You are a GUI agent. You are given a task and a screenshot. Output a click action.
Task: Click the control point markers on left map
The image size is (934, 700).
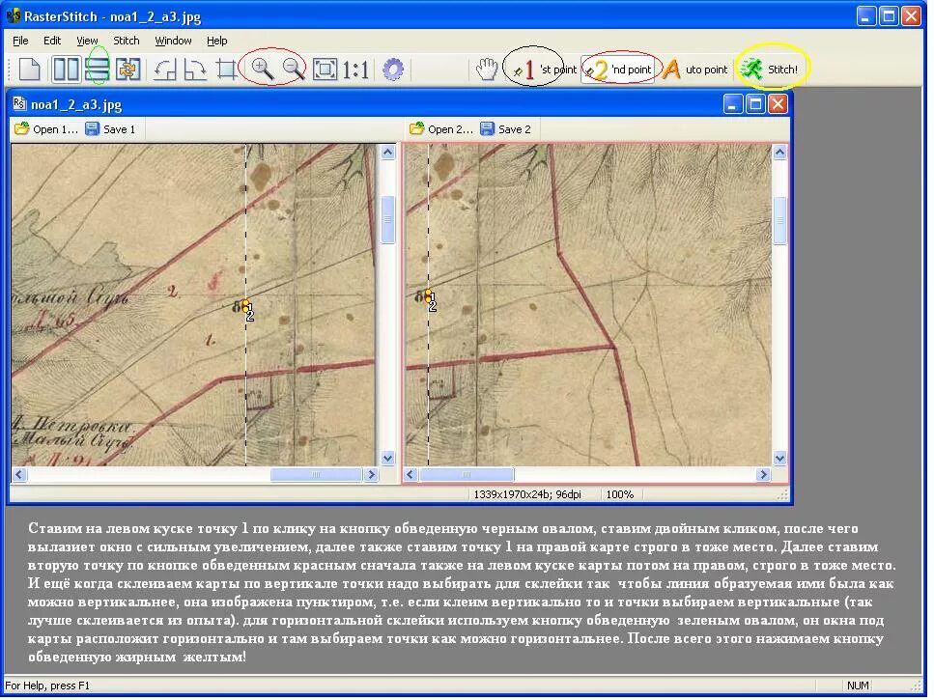[x=246, y=309]
